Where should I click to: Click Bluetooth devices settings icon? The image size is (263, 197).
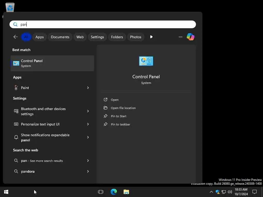click(16, 111)
